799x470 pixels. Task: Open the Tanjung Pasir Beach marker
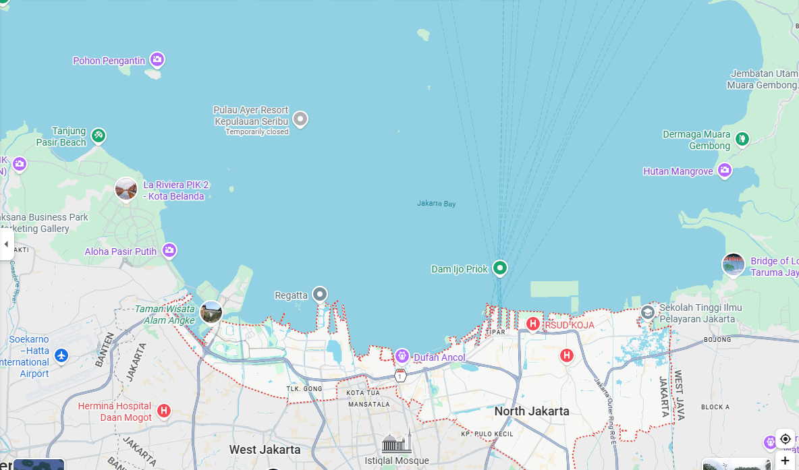tap(99, 136)
